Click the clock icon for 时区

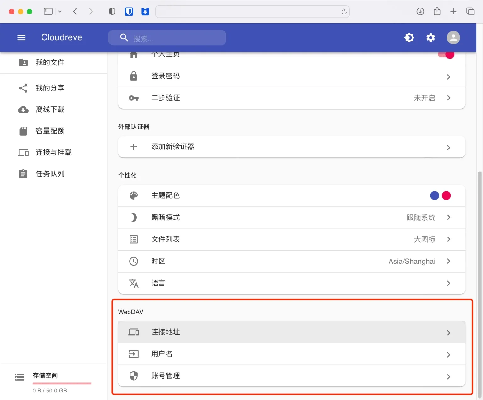(x=134, y=261)
